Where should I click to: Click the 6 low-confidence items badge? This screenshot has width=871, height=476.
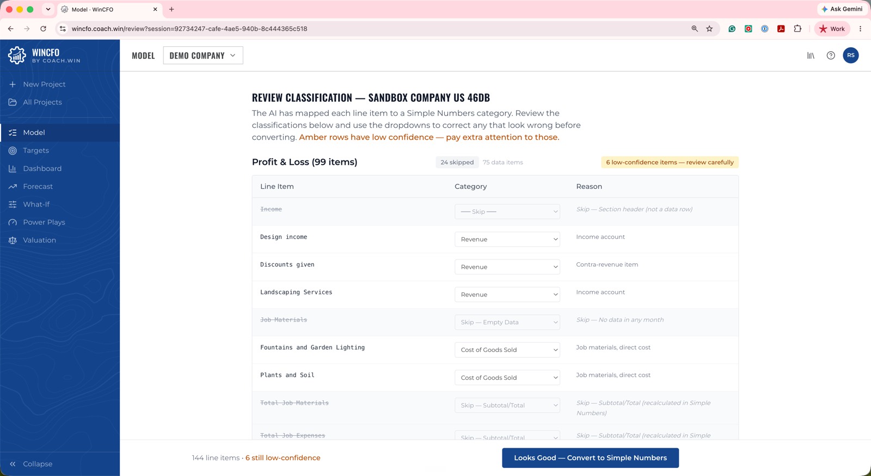(670, 162)
